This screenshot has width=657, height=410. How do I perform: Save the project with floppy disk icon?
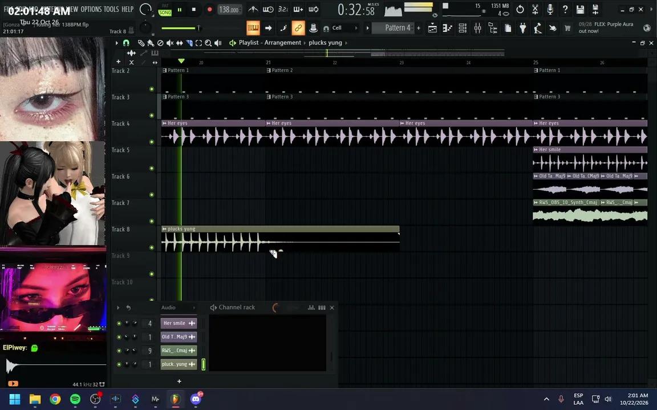pyautogui.click(x=581, y=9)
